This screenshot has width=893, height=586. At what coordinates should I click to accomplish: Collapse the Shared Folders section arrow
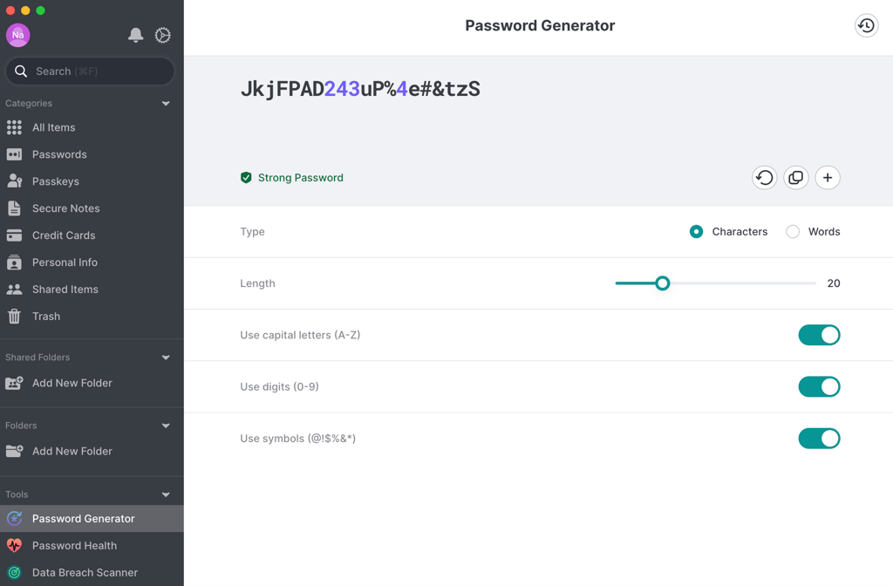point(166,358)
